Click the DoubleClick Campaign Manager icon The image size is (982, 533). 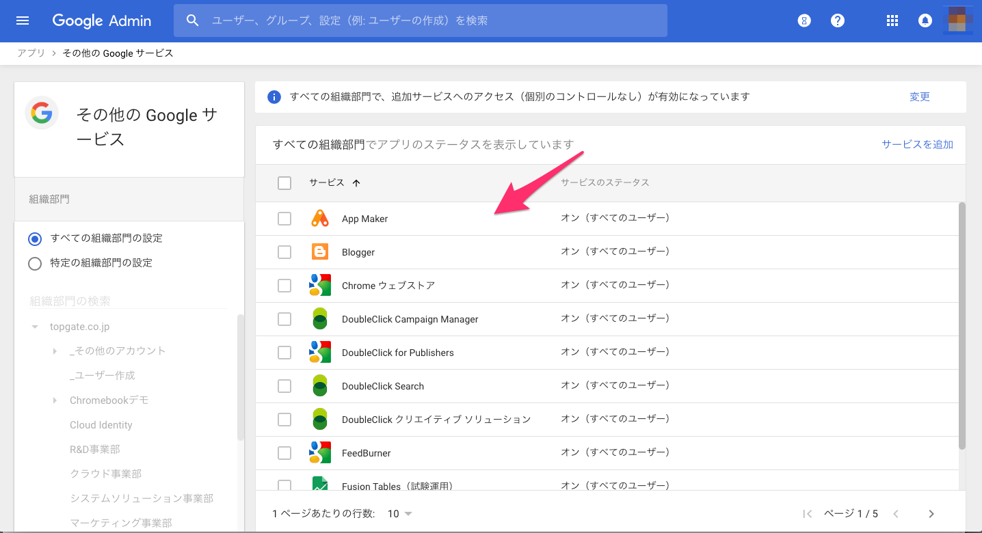pyautogui.click(x=319, y=319)
